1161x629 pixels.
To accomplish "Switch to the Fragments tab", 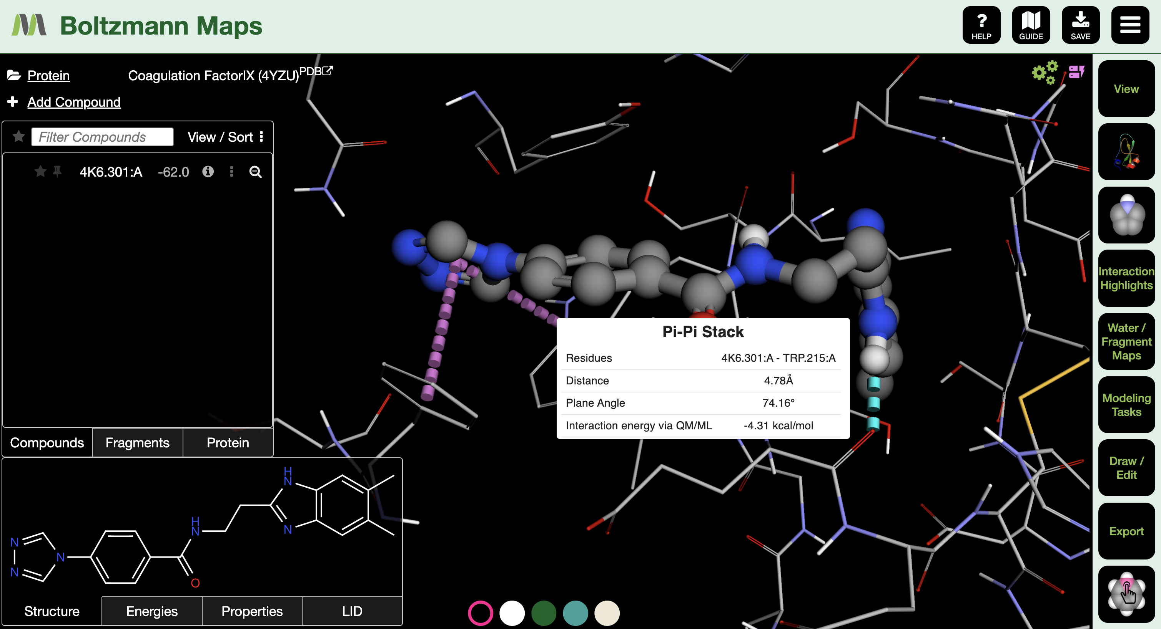I will pyautogui.click(x=138, y=443).
